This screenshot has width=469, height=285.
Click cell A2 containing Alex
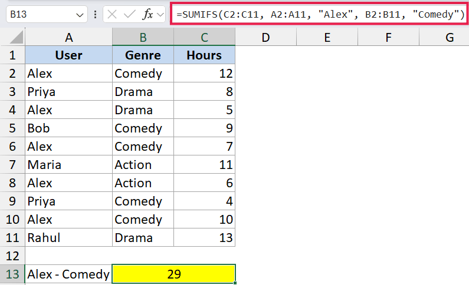tap(69, 74)
